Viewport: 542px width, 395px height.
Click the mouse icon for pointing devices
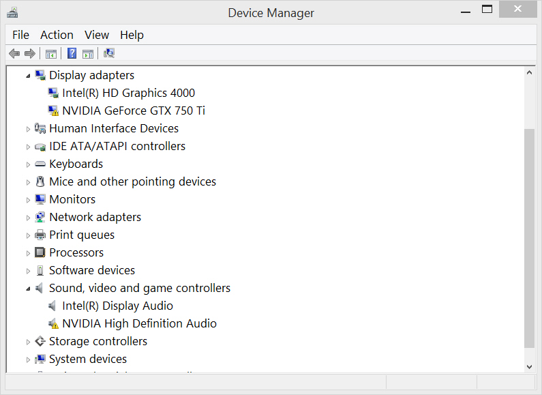(40, 181)
